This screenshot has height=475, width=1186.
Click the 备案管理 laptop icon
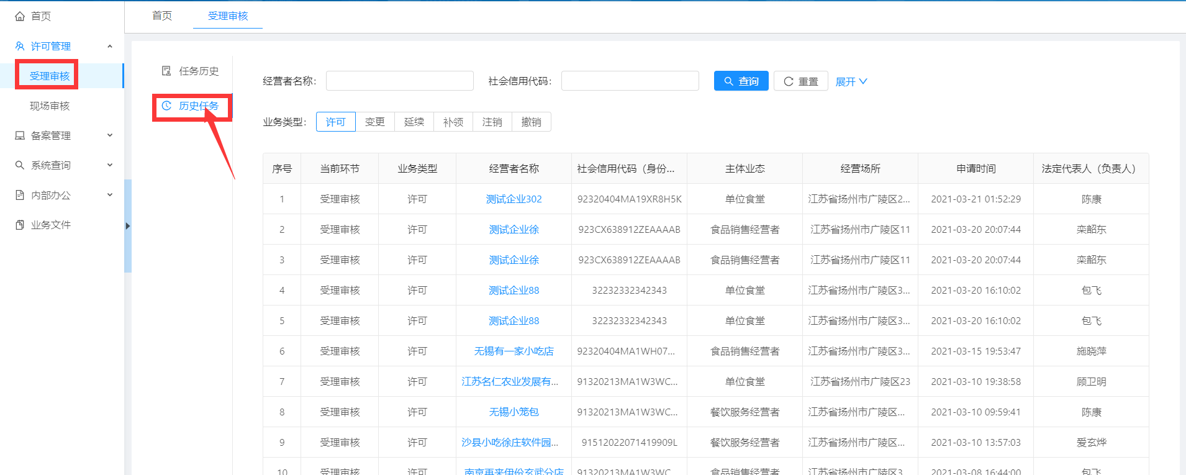click(x=20, y=135)
